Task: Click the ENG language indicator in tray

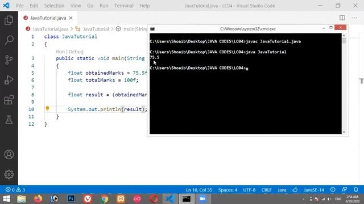Action: (338, 199)
